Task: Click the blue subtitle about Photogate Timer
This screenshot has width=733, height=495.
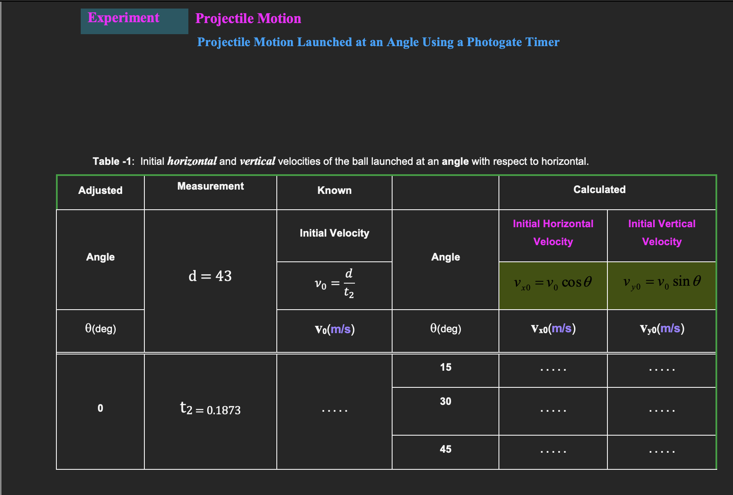Action: pos(378,42)
